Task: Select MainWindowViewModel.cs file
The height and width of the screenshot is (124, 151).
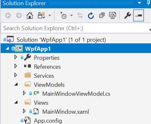Action: 76,94
